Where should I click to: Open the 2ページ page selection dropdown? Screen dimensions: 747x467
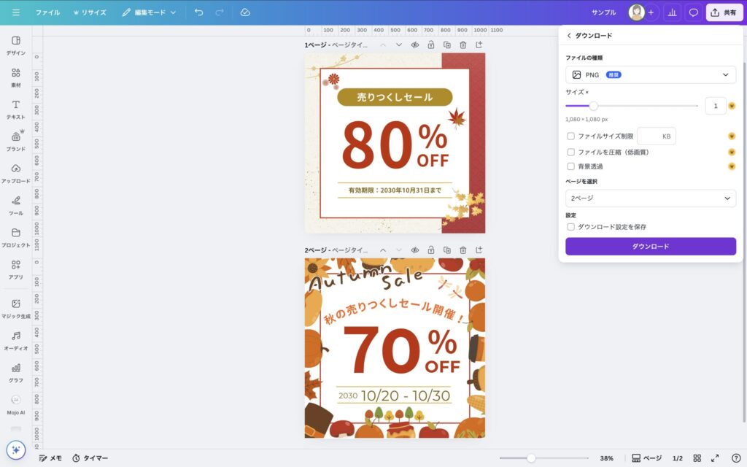pos(650,198)
